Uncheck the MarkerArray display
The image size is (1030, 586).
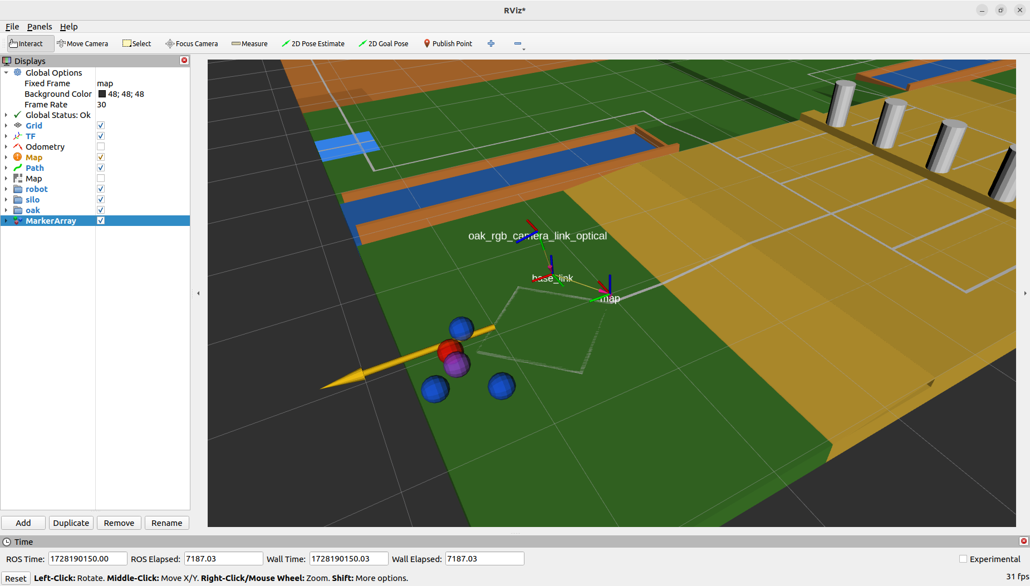tap(101, 221)
